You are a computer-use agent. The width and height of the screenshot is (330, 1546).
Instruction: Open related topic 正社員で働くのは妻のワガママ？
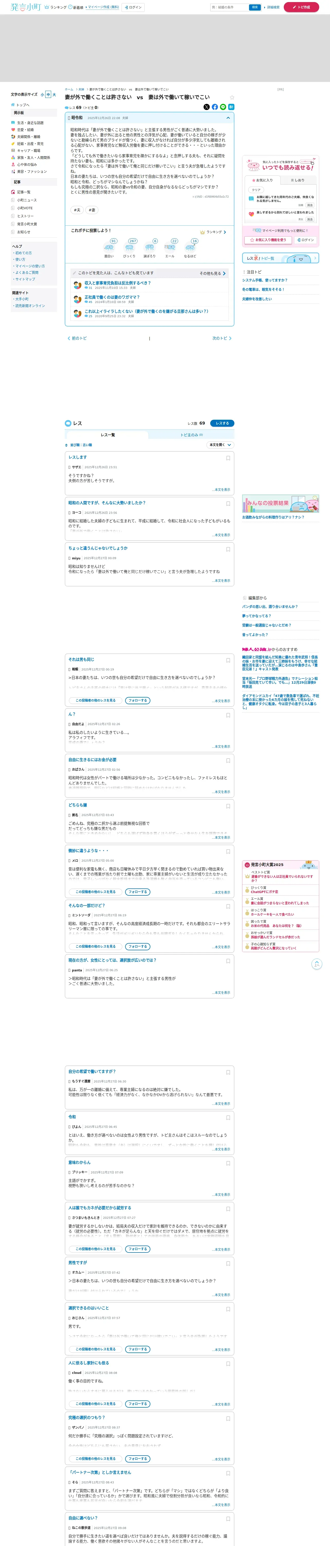point(112,297)
